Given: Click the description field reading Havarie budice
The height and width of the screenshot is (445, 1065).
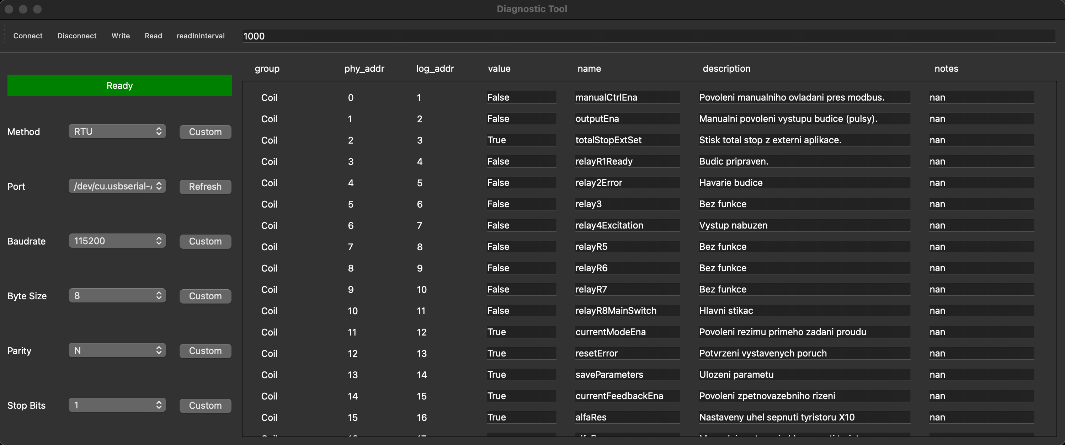Looking at the screenshot, I should (804, 183).
